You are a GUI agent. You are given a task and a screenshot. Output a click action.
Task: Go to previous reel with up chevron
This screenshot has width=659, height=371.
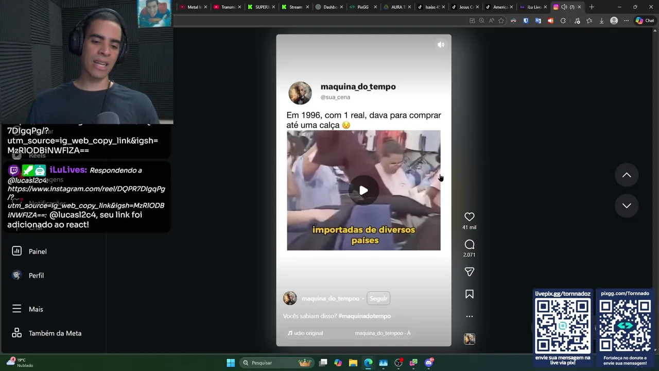pos(627,175)
